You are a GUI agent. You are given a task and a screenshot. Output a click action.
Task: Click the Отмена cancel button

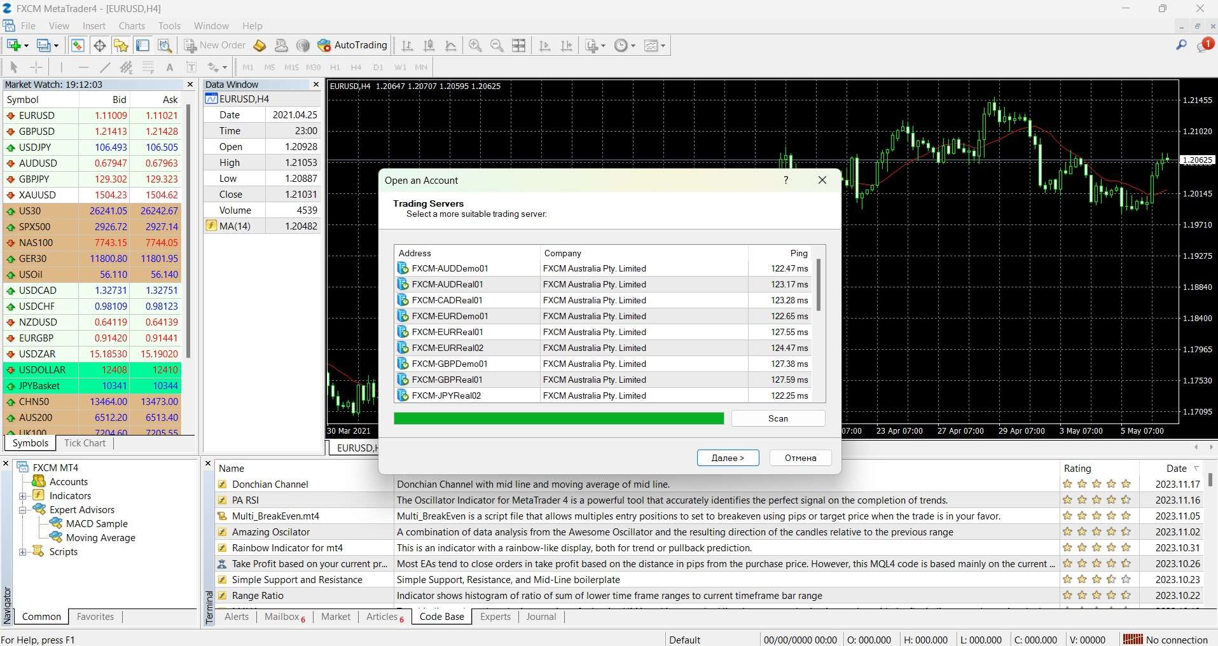(800, 458)
